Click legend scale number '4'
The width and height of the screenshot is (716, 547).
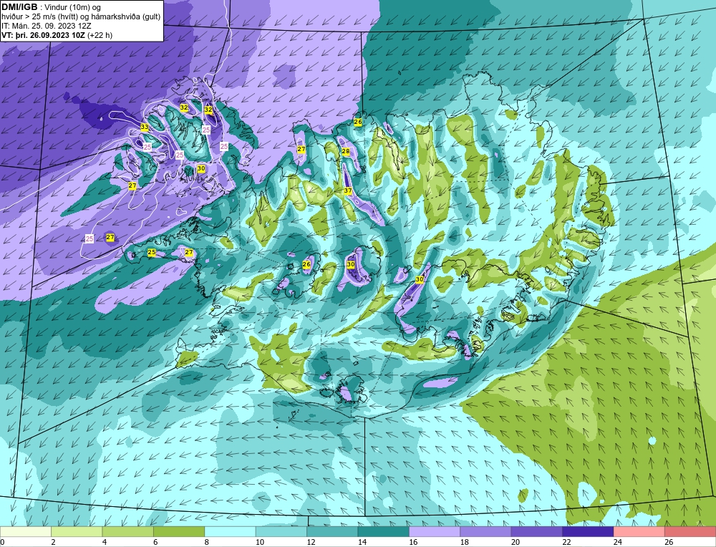tap(105, 542)
